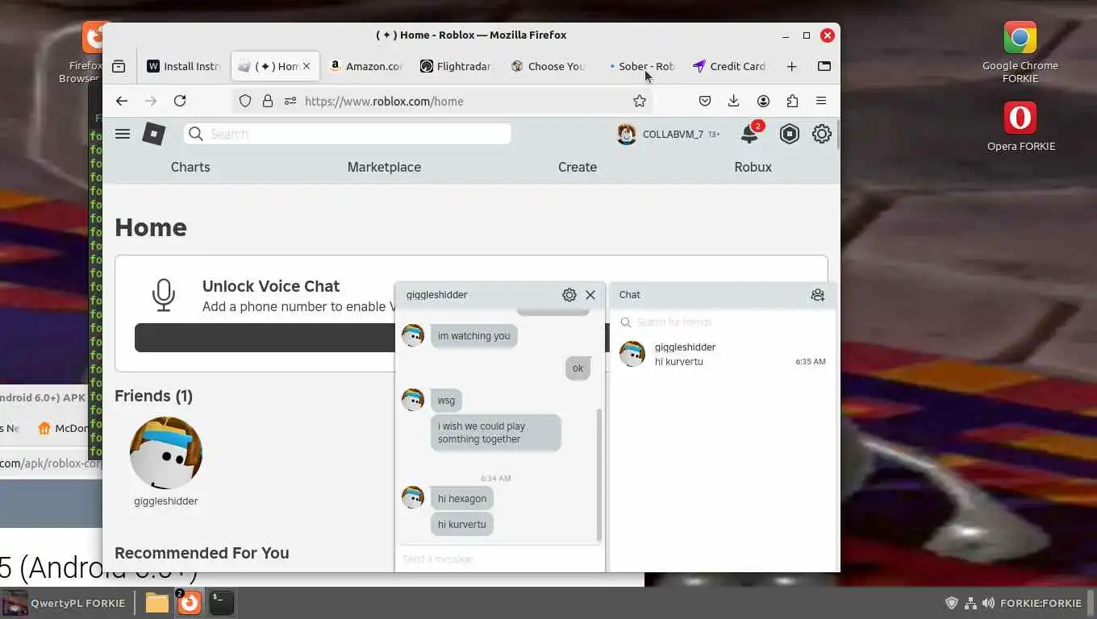Click the system tray volume icon

tap(988, 603)
